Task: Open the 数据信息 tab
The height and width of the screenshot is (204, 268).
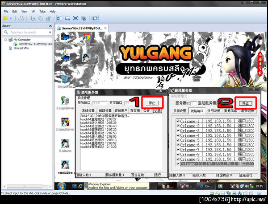Action: [x=230, y=111]
